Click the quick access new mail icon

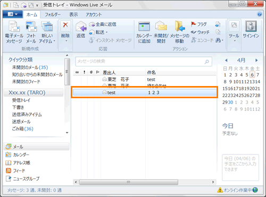point(16,5)
